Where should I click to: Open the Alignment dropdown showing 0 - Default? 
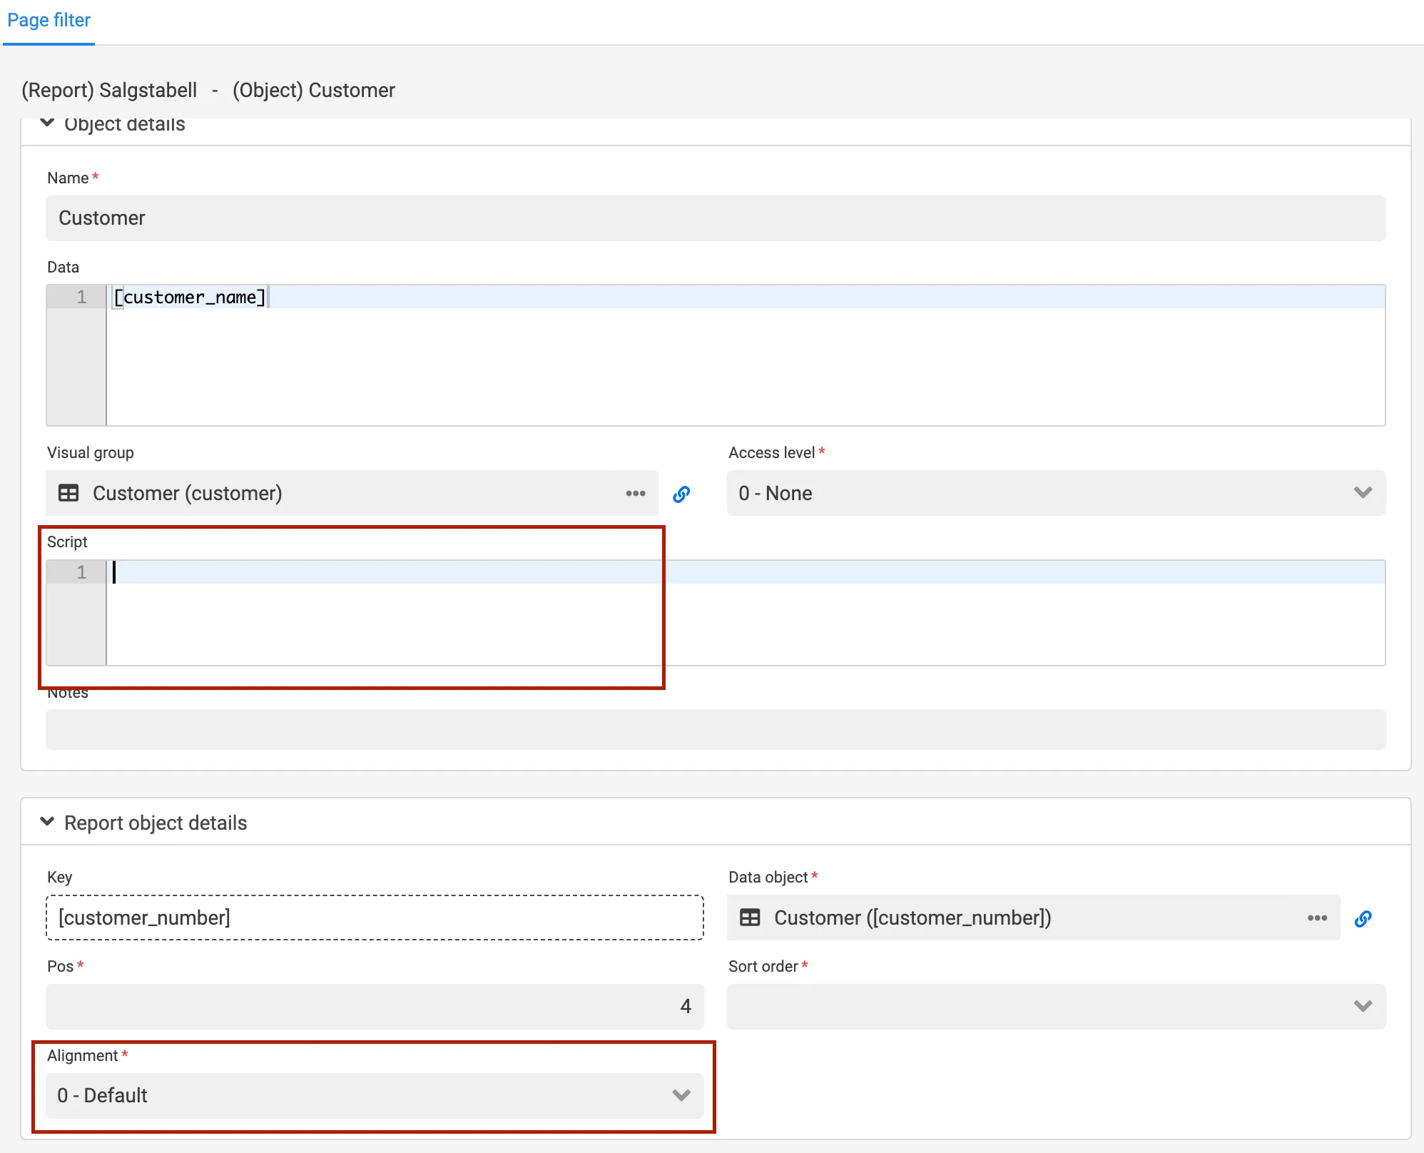681,1095
